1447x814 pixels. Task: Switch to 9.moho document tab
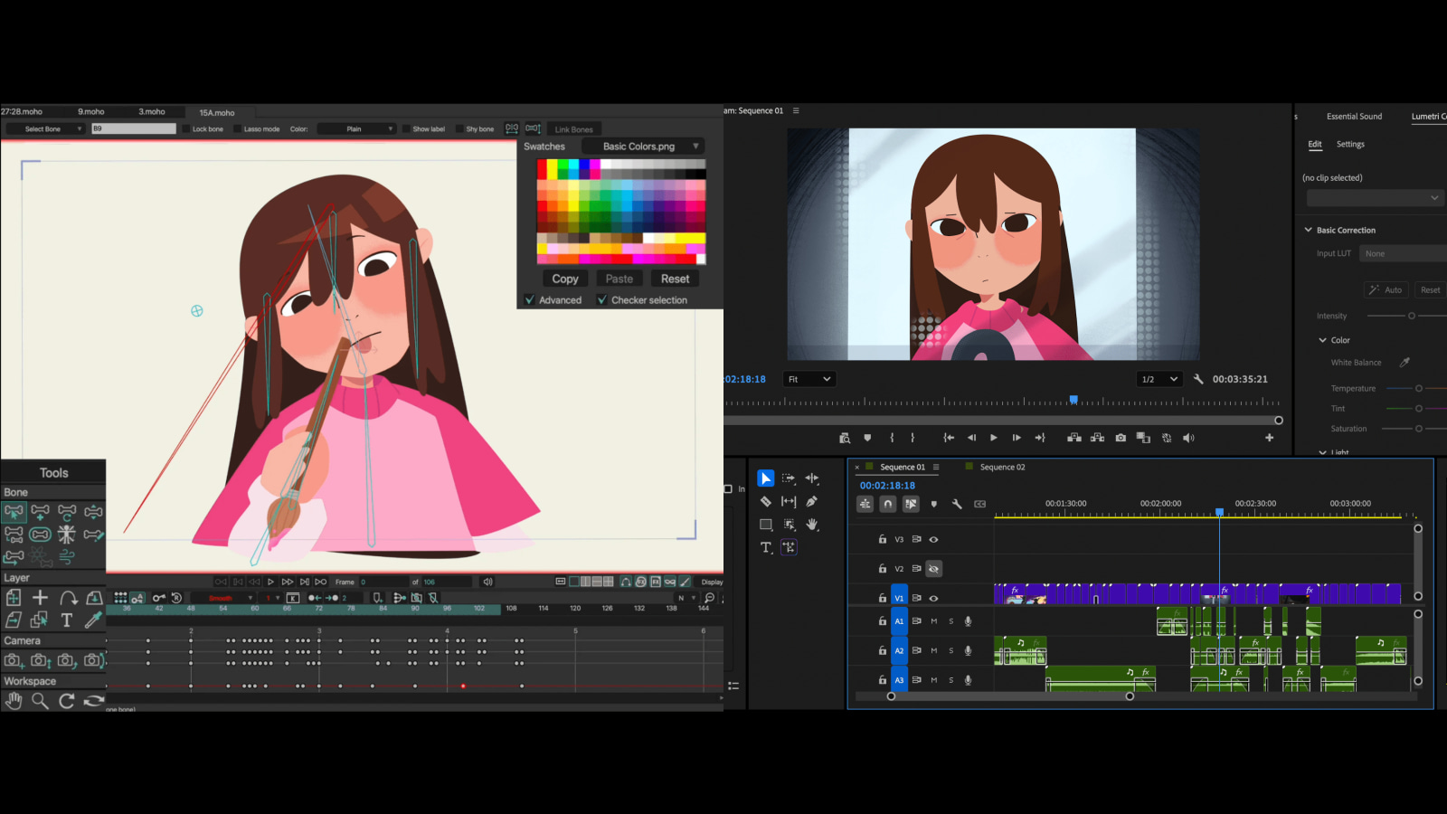point(90,112)
